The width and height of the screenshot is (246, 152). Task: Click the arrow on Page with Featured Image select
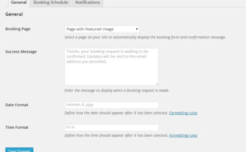pyautogui.click(x=137, y=29)
